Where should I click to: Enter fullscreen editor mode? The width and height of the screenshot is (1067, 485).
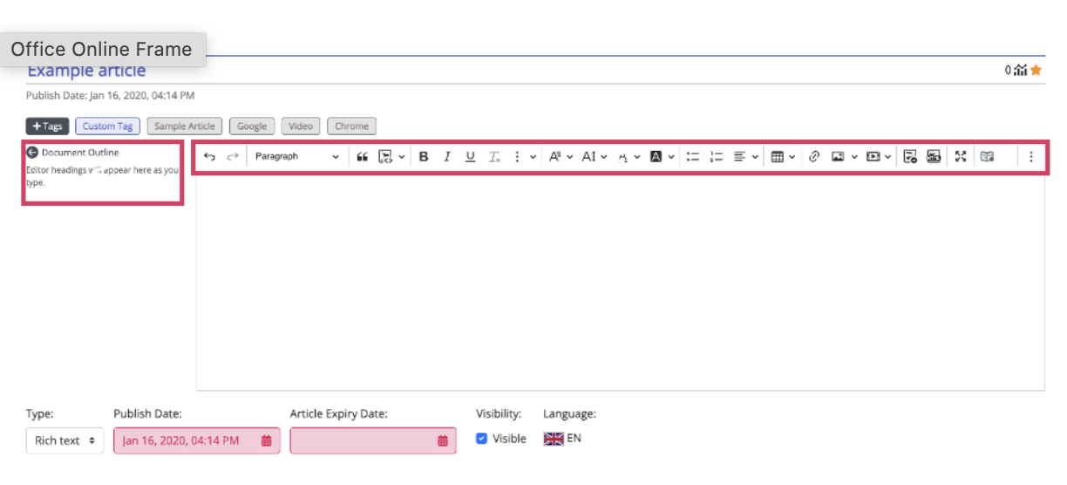(961, 157)
